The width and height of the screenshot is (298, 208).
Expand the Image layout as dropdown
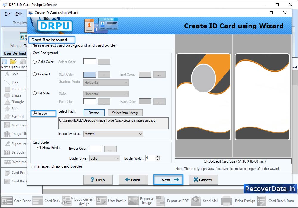point(113,134)
